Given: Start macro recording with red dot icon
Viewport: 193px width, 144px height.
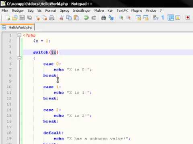Looking at the screenshot, I should (188, 18).
